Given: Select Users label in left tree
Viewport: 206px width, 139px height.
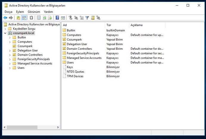Looking at the screenshot, I should 21,68.
